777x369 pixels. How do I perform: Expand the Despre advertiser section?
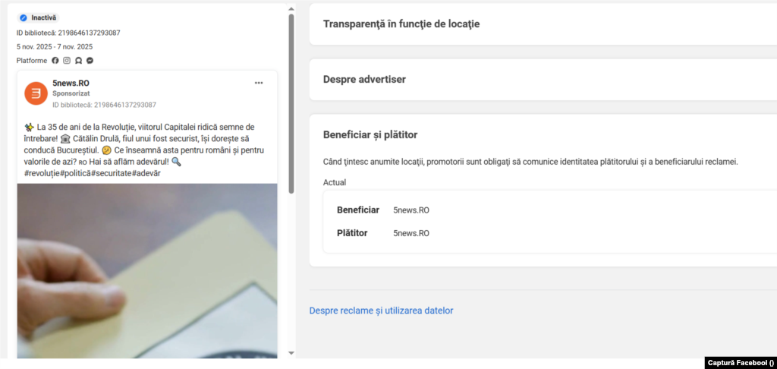click(364, 79)
